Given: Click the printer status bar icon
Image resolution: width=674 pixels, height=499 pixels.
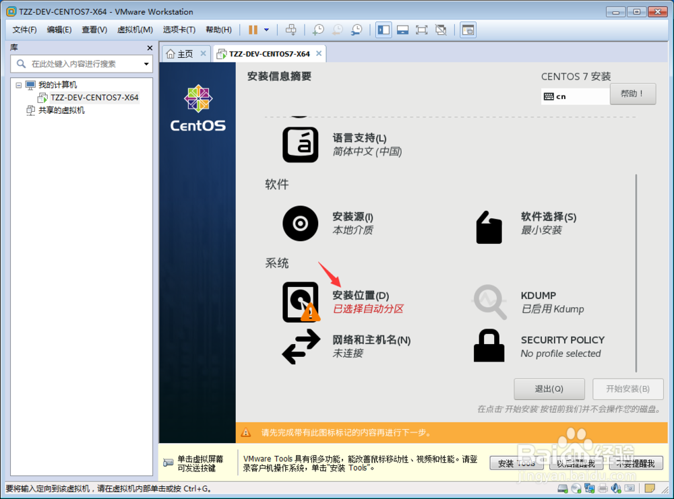Looking at the screenshot, I should pos(603,488).
